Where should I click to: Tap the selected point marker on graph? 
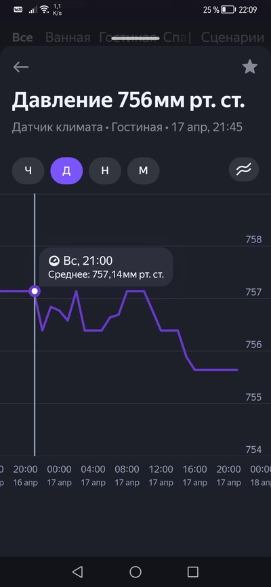pos(35,291)
